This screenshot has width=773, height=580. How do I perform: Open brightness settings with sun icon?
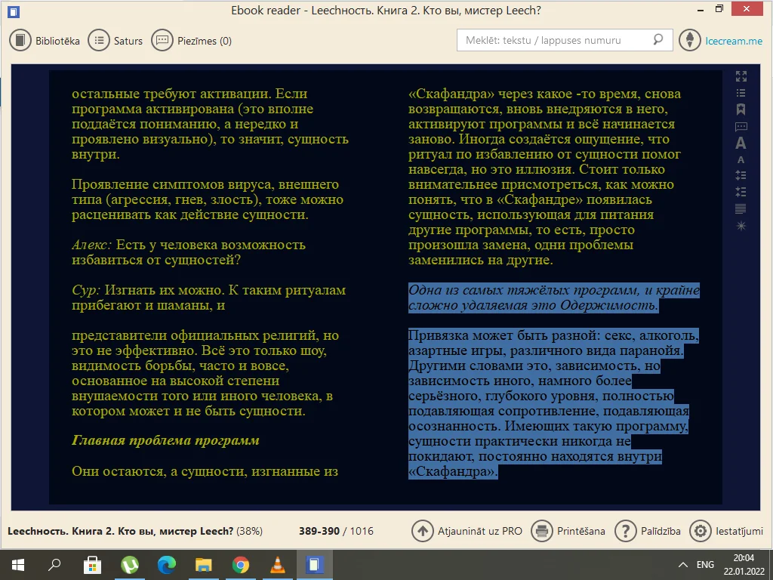tap(741, 225)
